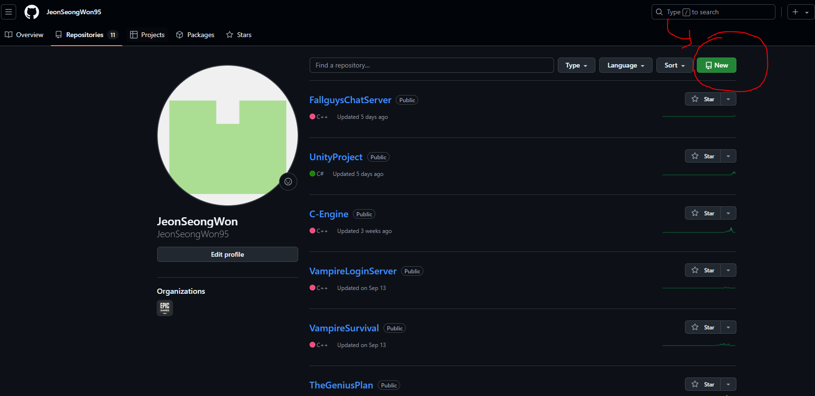Click the C++ language dot for FallguysChatServer

[312, 116]
